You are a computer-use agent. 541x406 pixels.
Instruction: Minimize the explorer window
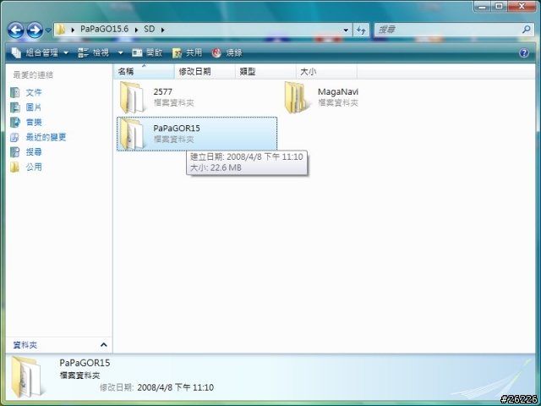(x=483, y=6)
